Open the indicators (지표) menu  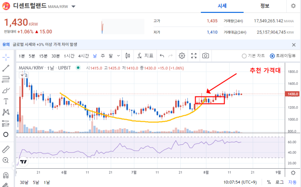pyautogui.click(x=145, y=56)
